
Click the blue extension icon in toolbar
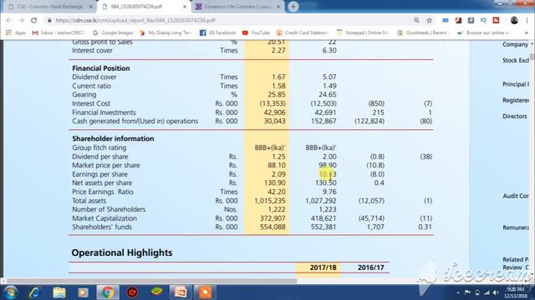(x=446, y=20)
